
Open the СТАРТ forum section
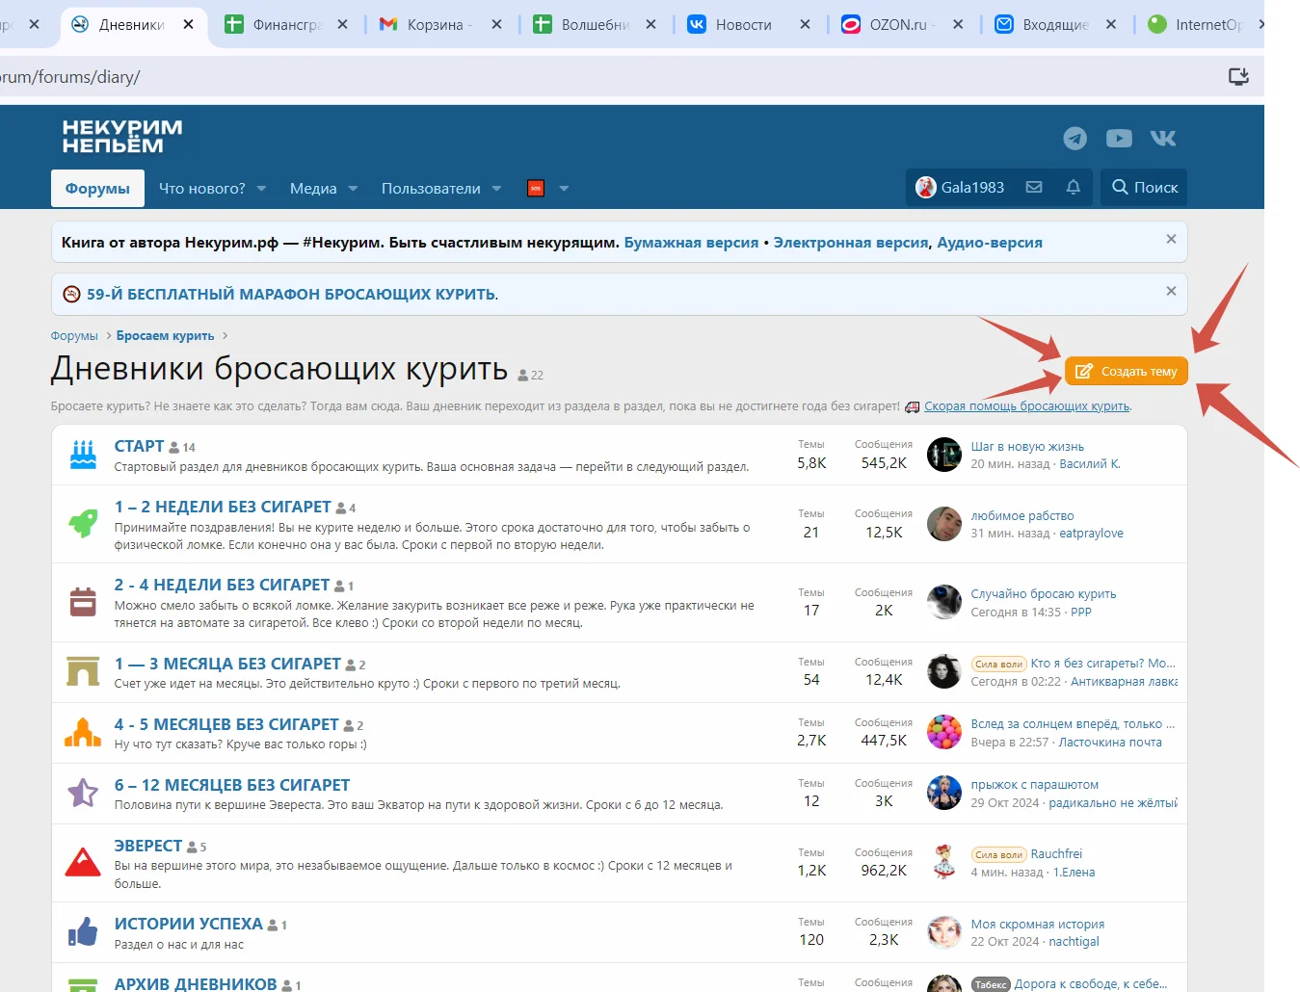point(139,446)
